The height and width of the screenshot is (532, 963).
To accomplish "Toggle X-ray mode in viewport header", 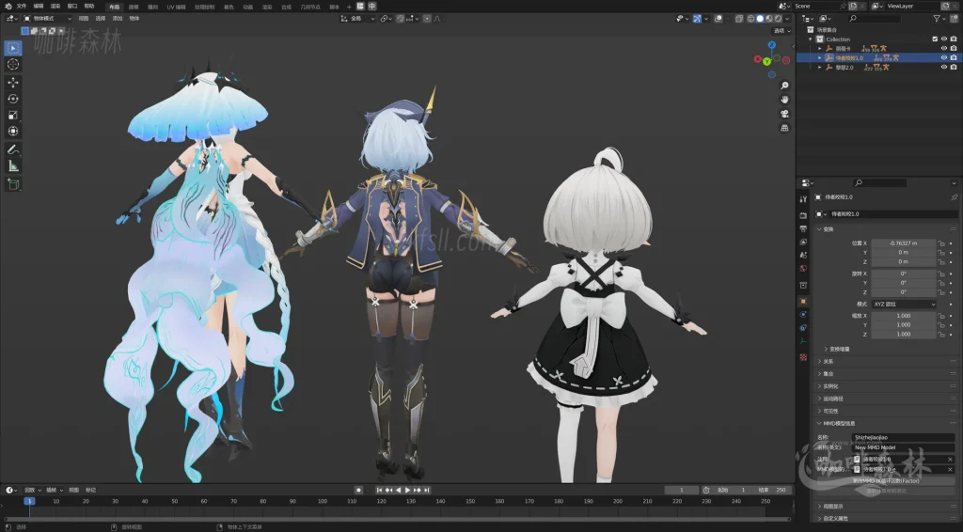I will 739,19.
